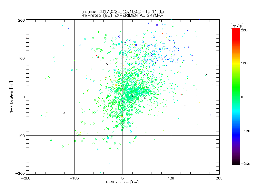Click the y-axis tick label '100'
The width and height of the screenshot is (258, 194).
[x=21, y=58]
